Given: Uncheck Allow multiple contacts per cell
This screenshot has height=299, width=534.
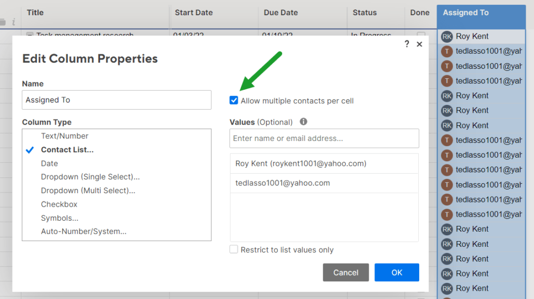Looking at the screenshot, I should tap(234, 101).
